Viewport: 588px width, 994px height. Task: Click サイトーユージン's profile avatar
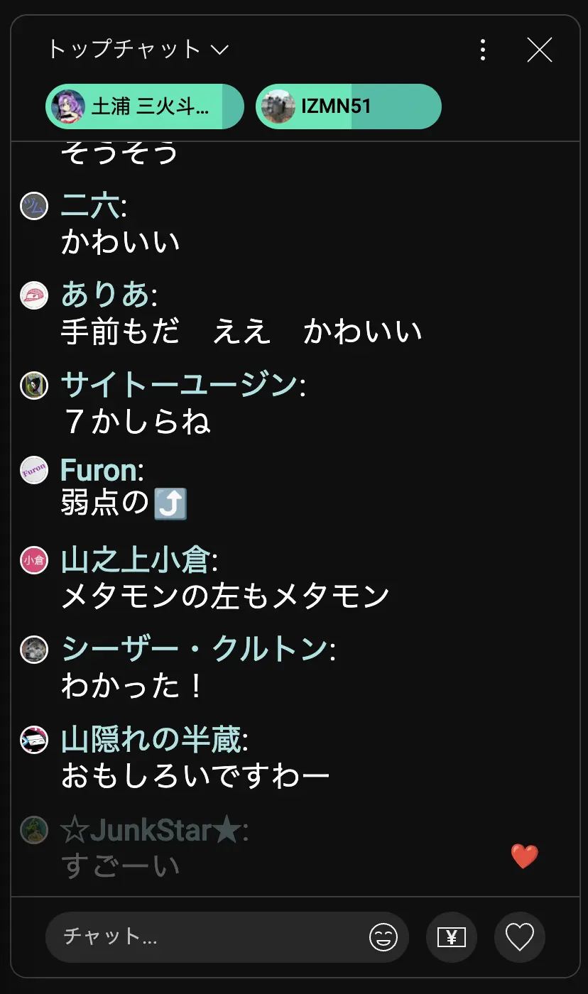34,385
